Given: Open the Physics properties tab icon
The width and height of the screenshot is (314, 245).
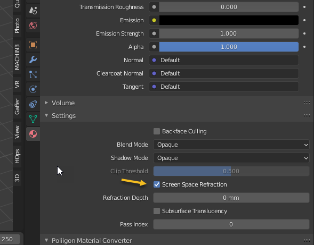Looking at the screenshot, I should pos(33,89).
